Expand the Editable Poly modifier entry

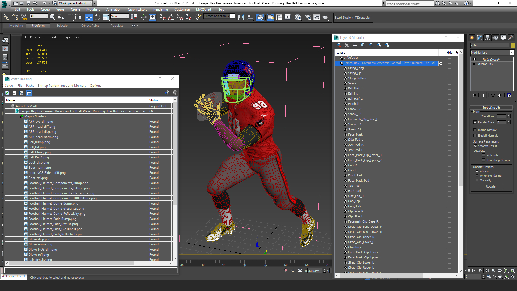(x=474, y=64)
